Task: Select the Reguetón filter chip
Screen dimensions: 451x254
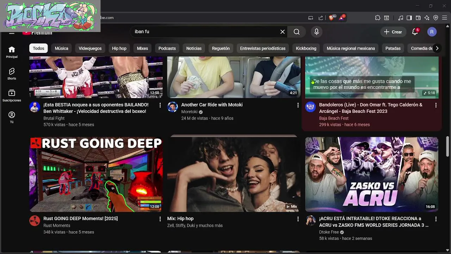Action: point(221,48)
